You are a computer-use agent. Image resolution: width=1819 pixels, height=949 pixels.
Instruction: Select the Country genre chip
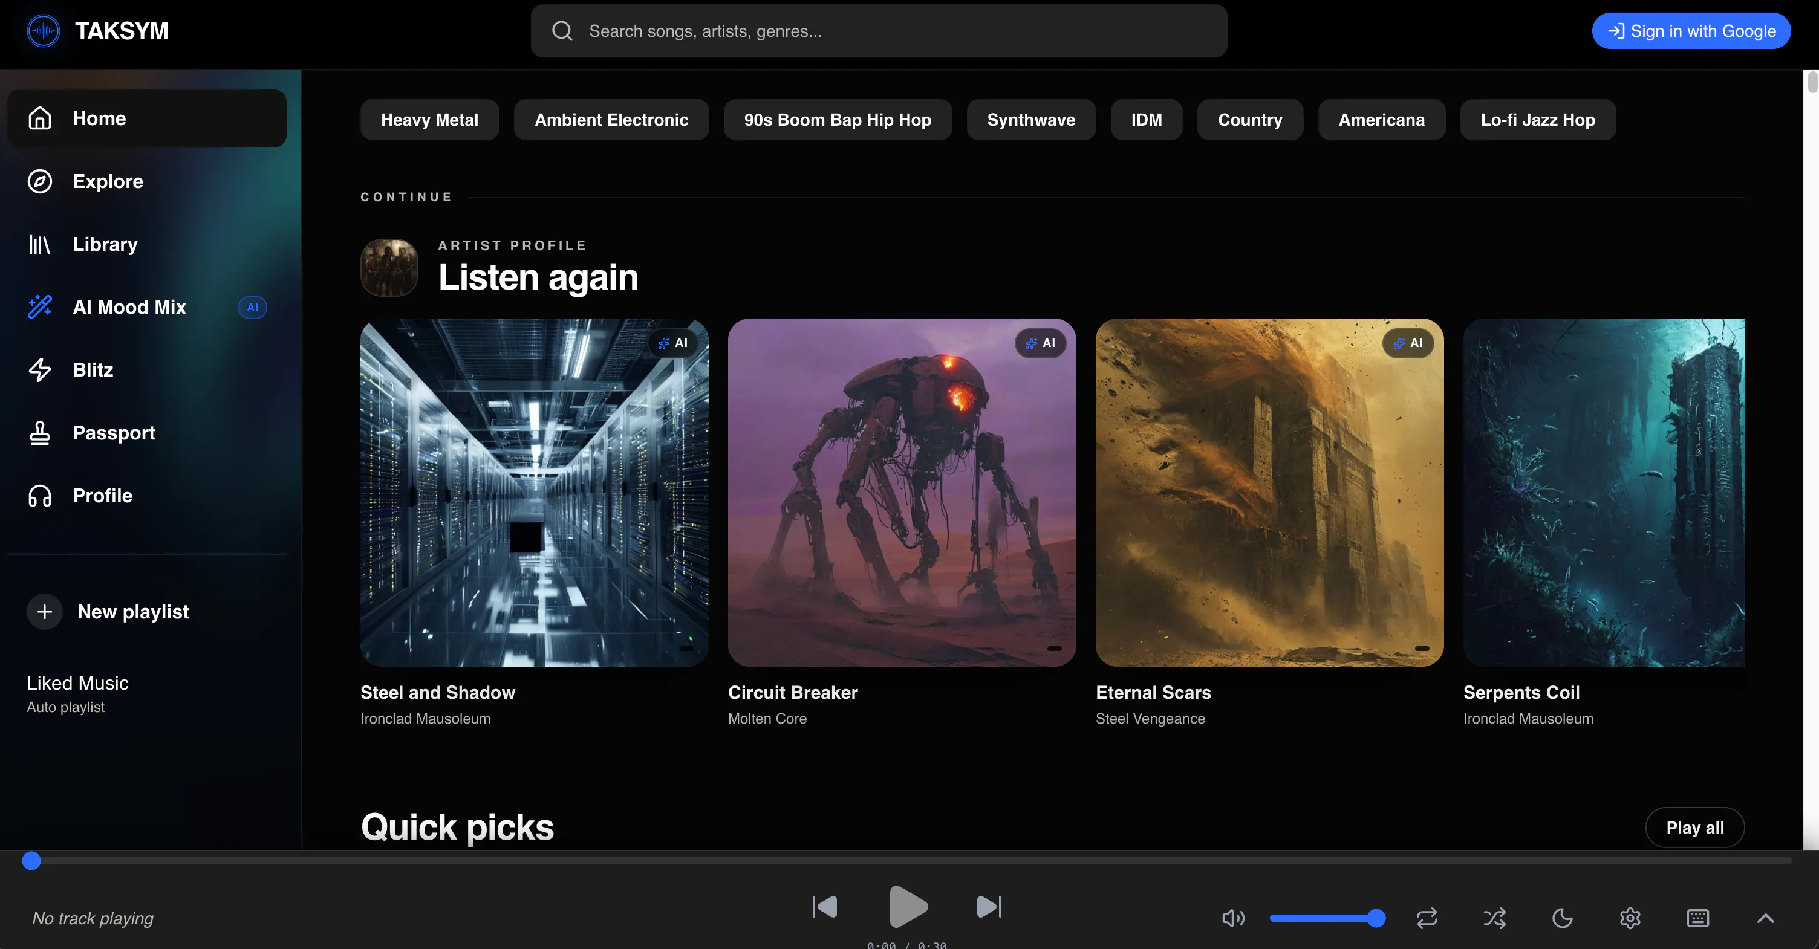click(x=1250, y=120)
